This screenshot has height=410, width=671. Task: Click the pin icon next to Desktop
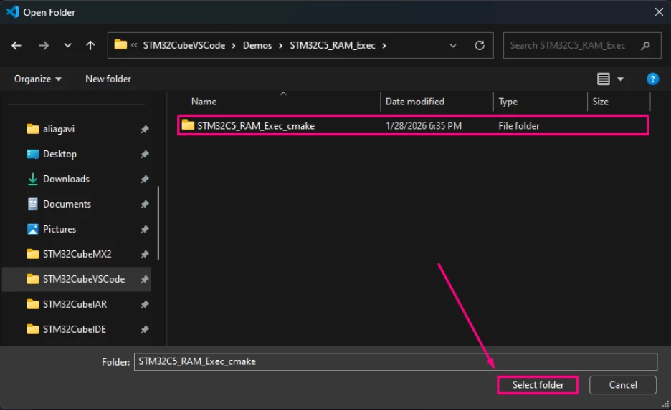pyautogui.click(x=145, y=154)
